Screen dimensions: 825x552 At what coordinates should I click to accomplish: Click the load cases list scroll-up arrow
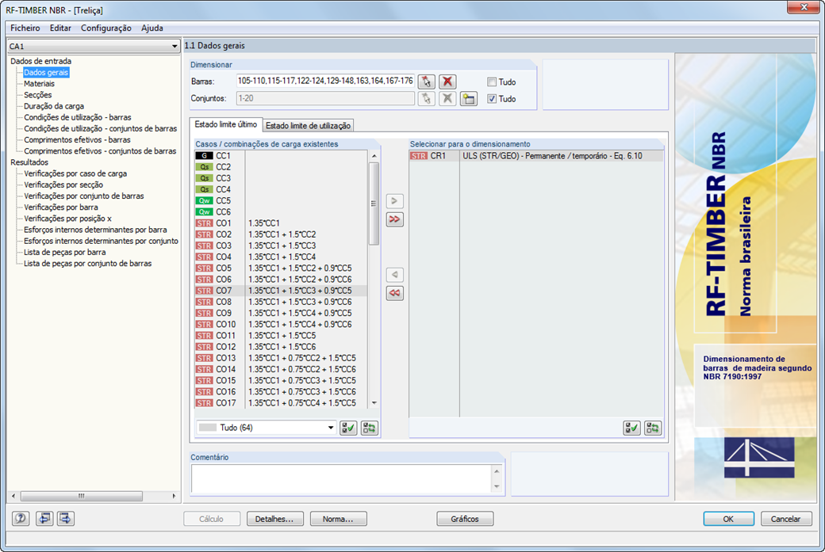(374, 156)
